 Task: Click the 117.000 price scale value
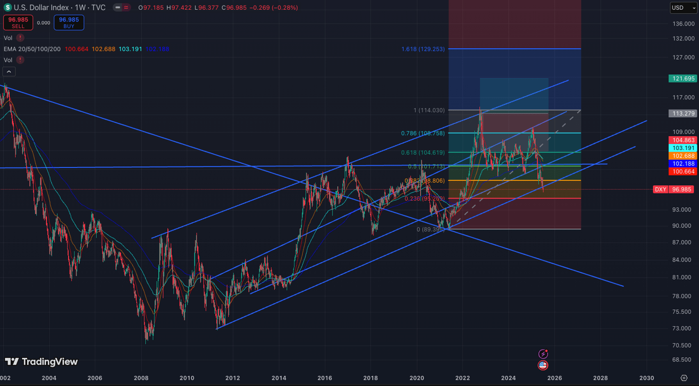point(683,97)
